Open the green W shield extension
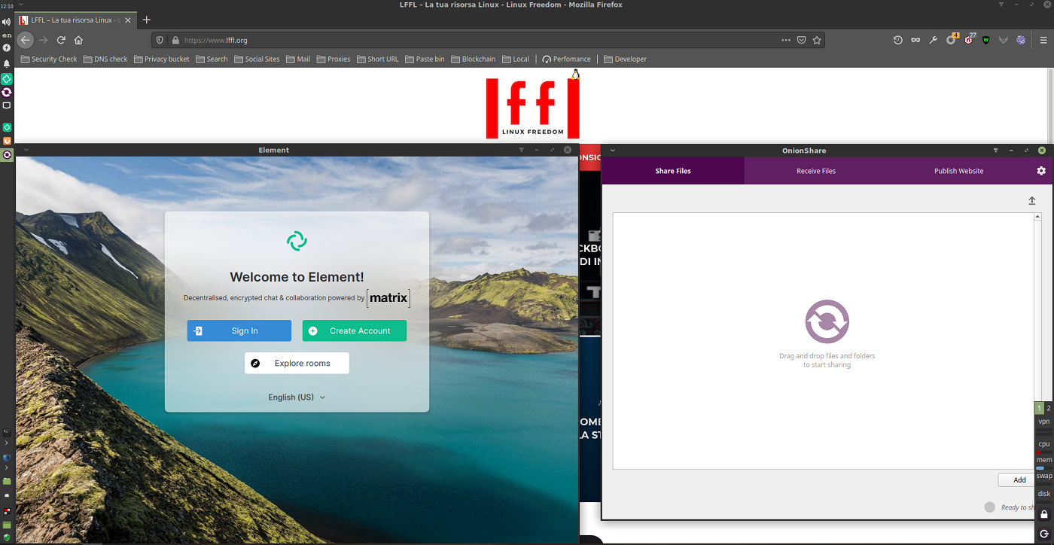The width and height of the screenshot is (1054, 545). point(986,40)
